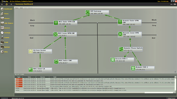
Task: Open the Users section icon
Action: click(2, 14)
